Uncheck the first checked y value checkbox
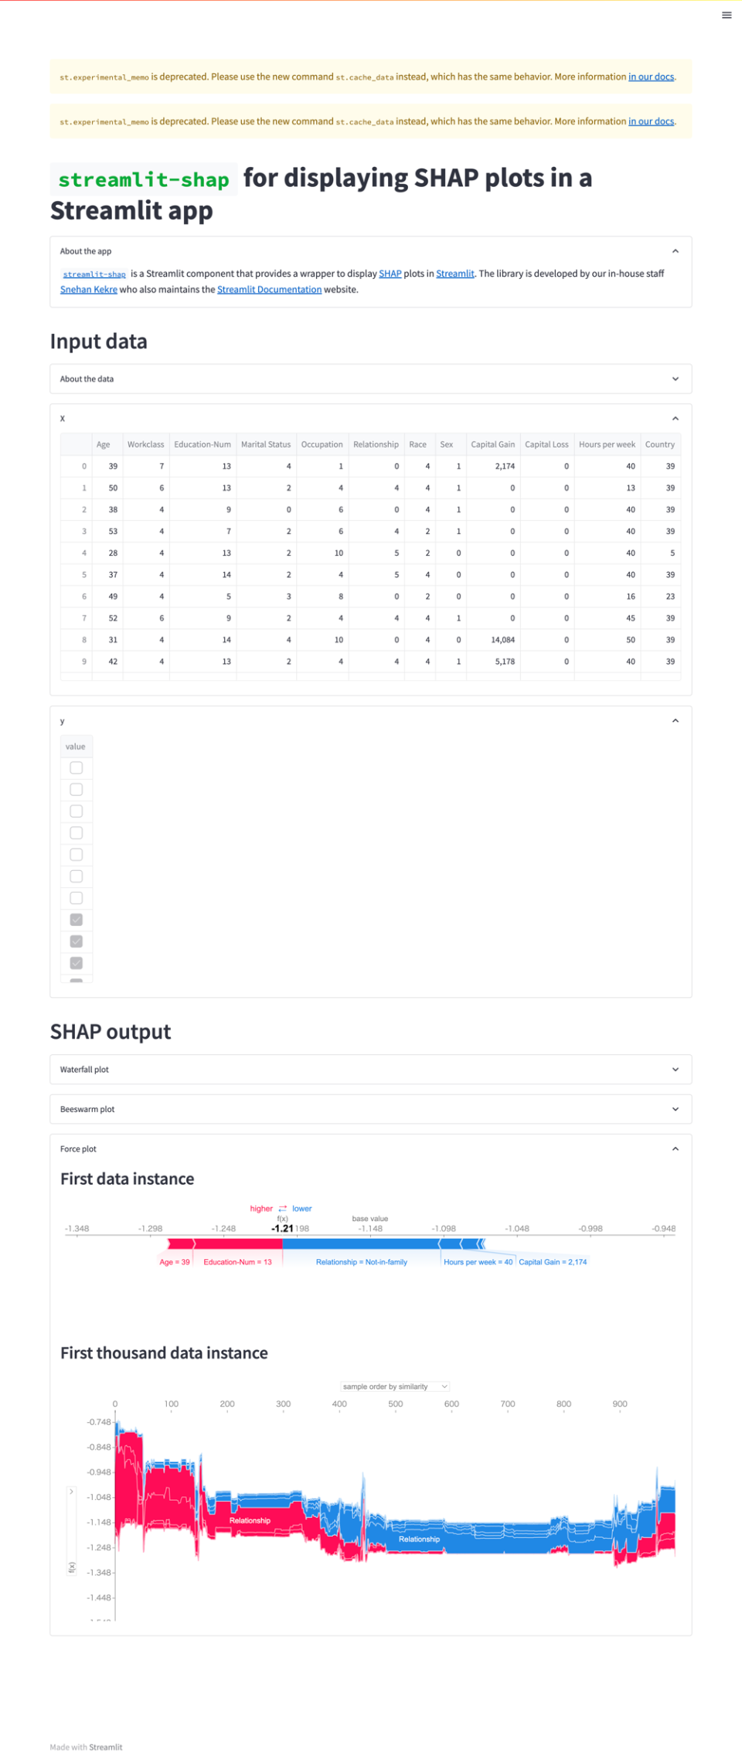742x1759 pixels. pyautogui.click(x=77, y=920)
